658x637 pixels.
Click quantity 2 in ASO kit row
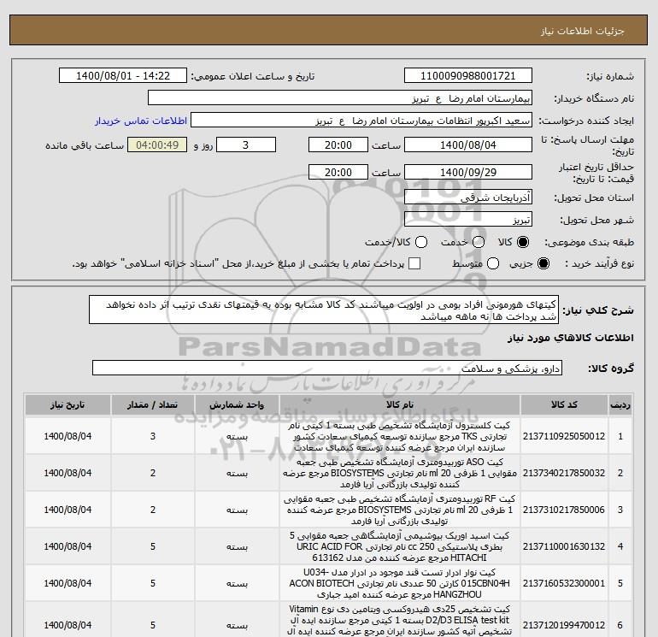pos(153,473)
